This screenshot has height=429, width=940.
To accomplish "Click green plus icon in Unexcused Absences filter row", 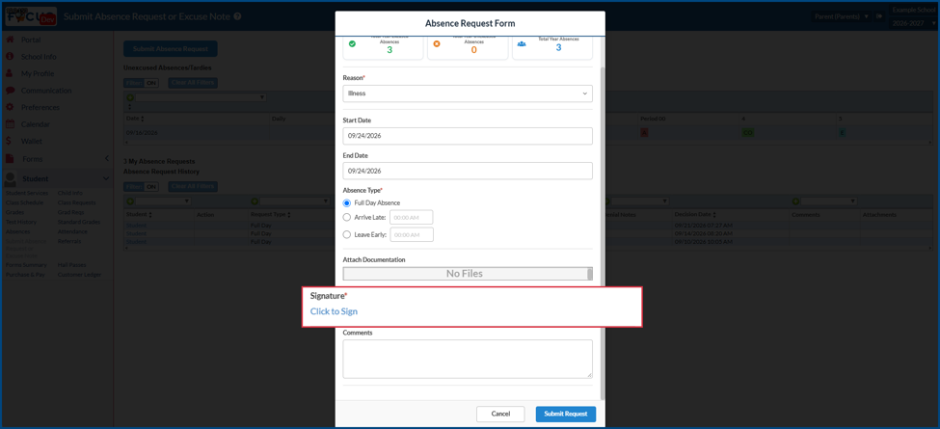I will [x=129, y=97].
